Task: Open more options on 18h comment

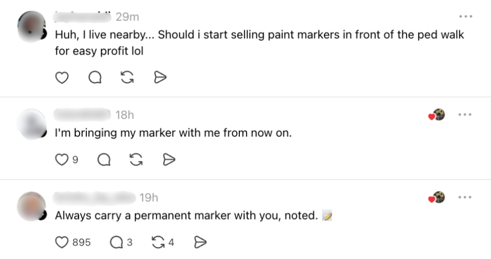Action: [x=465, y=115]
